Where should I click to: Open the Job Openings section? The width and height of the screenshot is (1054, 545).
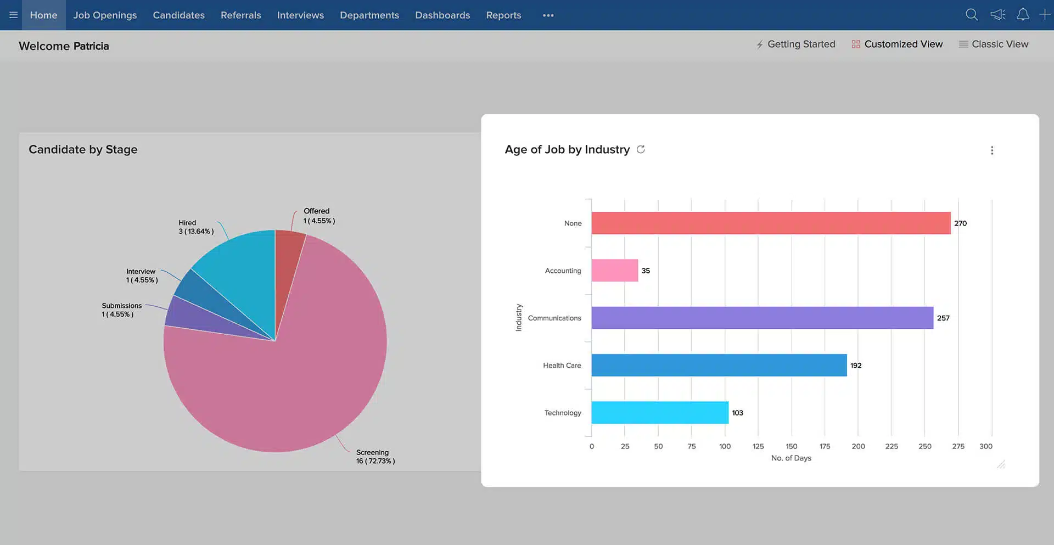[x=104, y=15]
